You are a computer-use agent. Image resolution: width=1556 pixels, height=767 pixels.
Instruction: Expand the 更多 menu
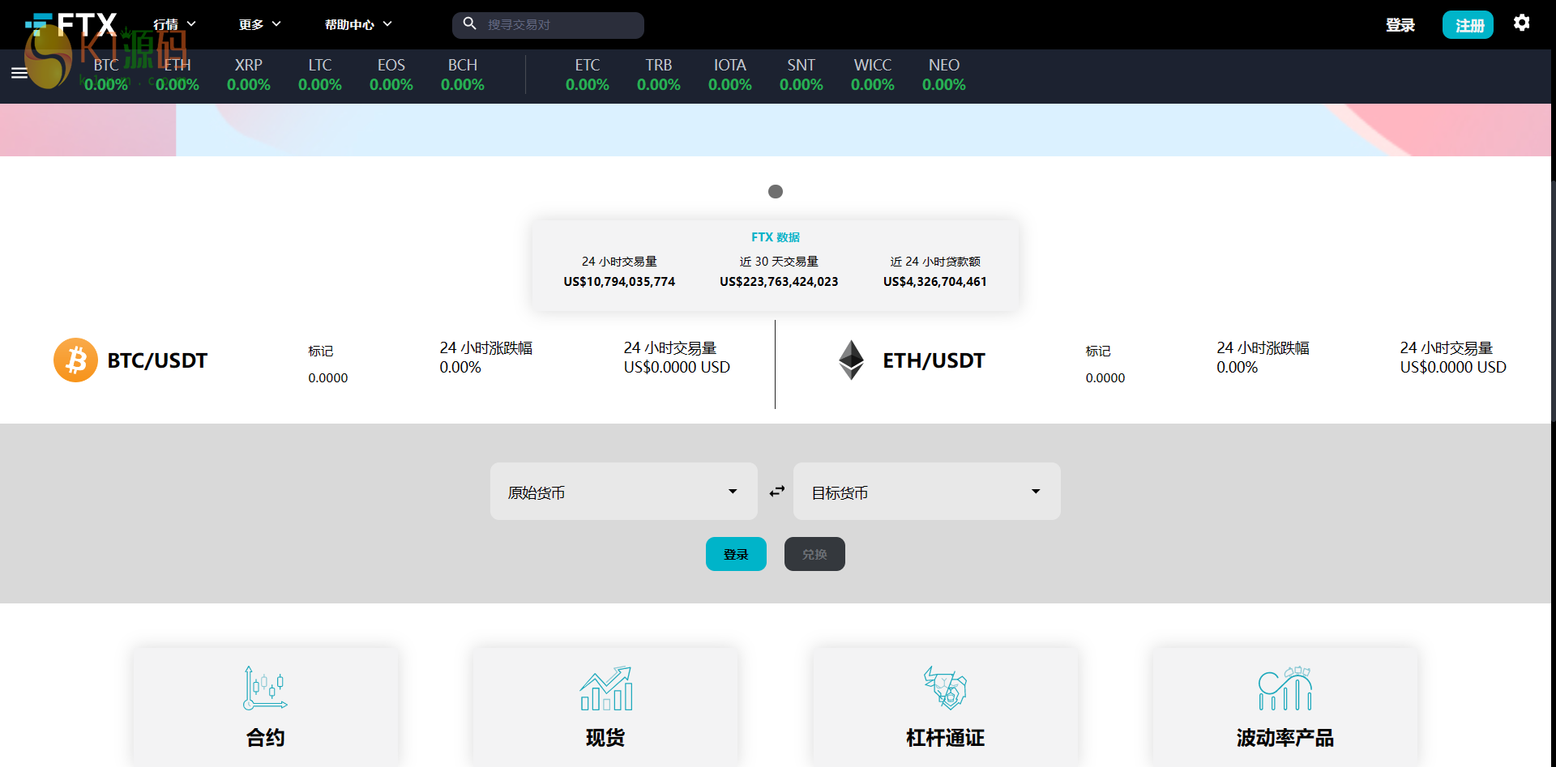(260, 24)
